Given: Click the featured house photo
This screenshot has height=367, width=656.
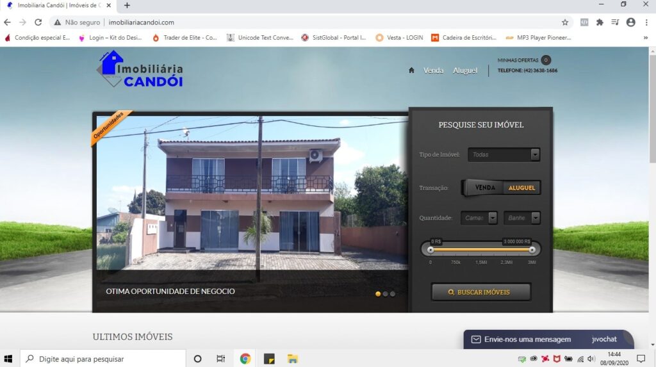Looking at the screenshot, I should [252, 193].
